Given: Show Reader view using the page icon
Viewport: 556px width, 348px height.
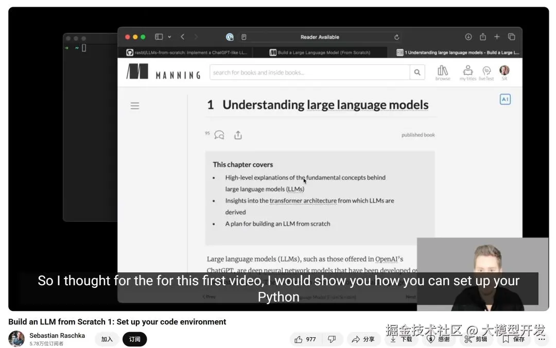Looking at the screenshot, I should (x=244, y=37).
